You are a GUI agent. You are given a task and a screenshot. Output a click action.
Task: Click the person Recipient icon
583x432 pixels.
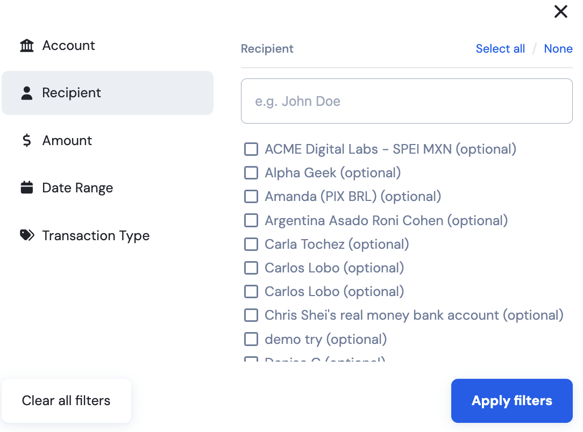[x=27, y=93]
